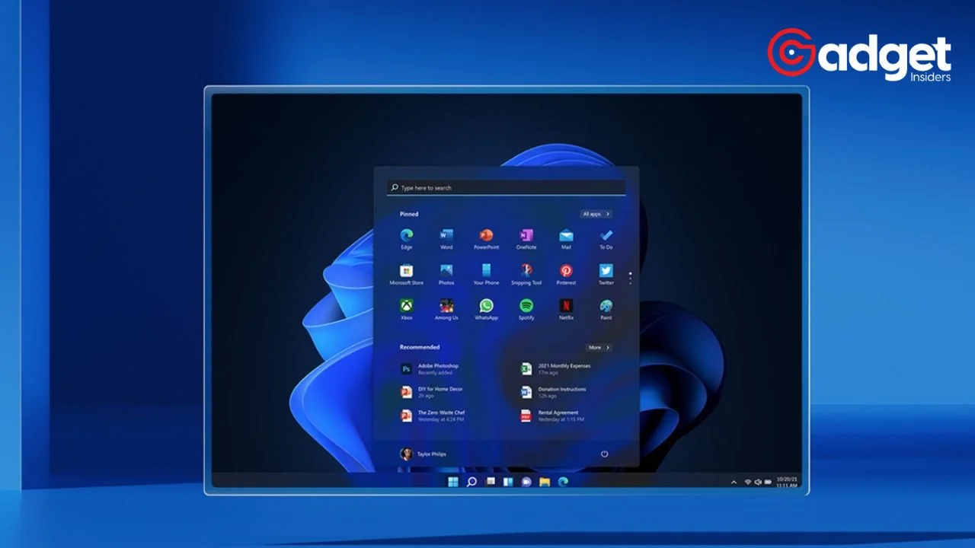
Task: Open DIY for Home Decor file
Action: coord(432,392)
